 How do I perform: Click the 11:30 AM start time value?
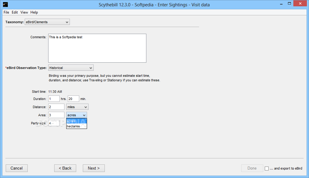click(55, 92)
